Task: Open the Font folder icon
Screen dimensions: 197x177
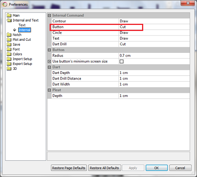Action: [9, 49]
